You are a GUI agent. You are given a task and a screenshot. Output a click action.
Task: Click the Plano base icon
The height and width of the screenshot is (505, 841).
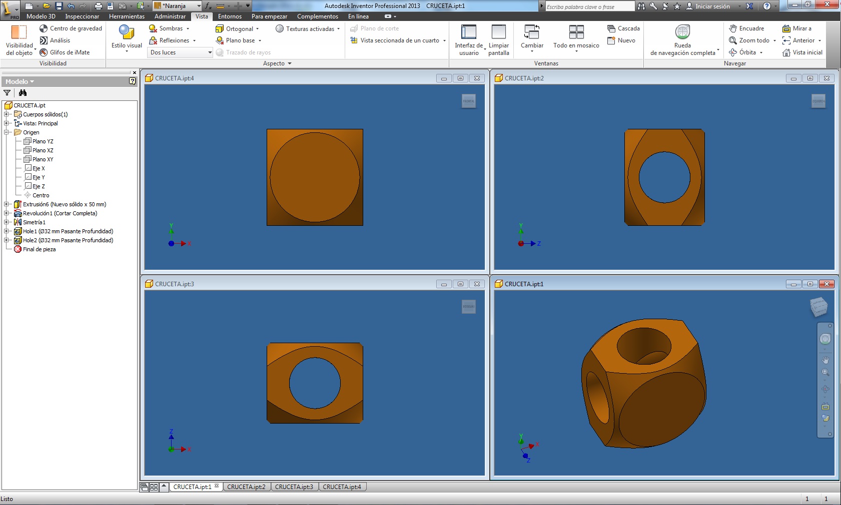click(x=219, y=40)
